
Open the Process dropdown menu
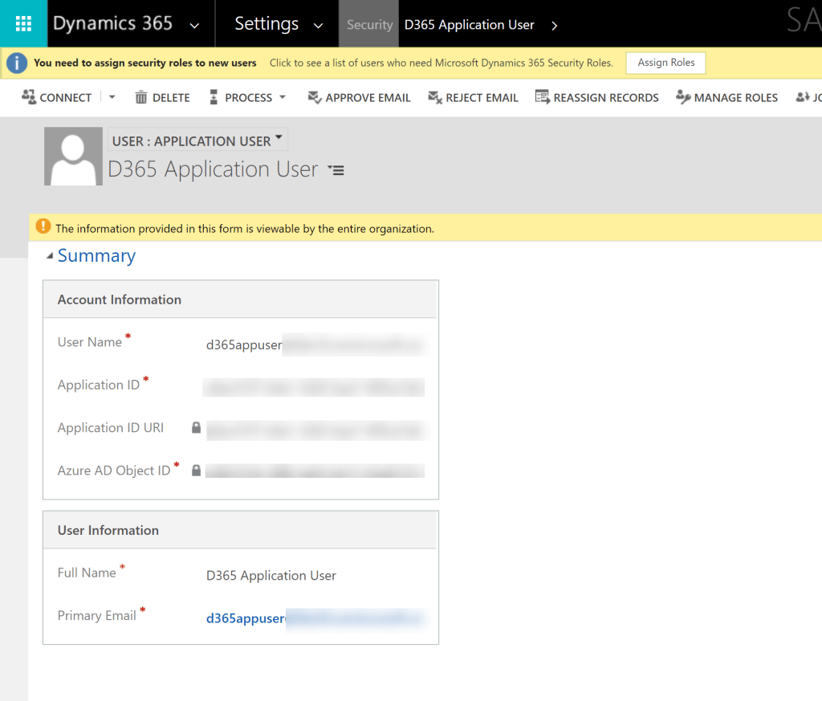pyautogui.click(x=282, y=97)
